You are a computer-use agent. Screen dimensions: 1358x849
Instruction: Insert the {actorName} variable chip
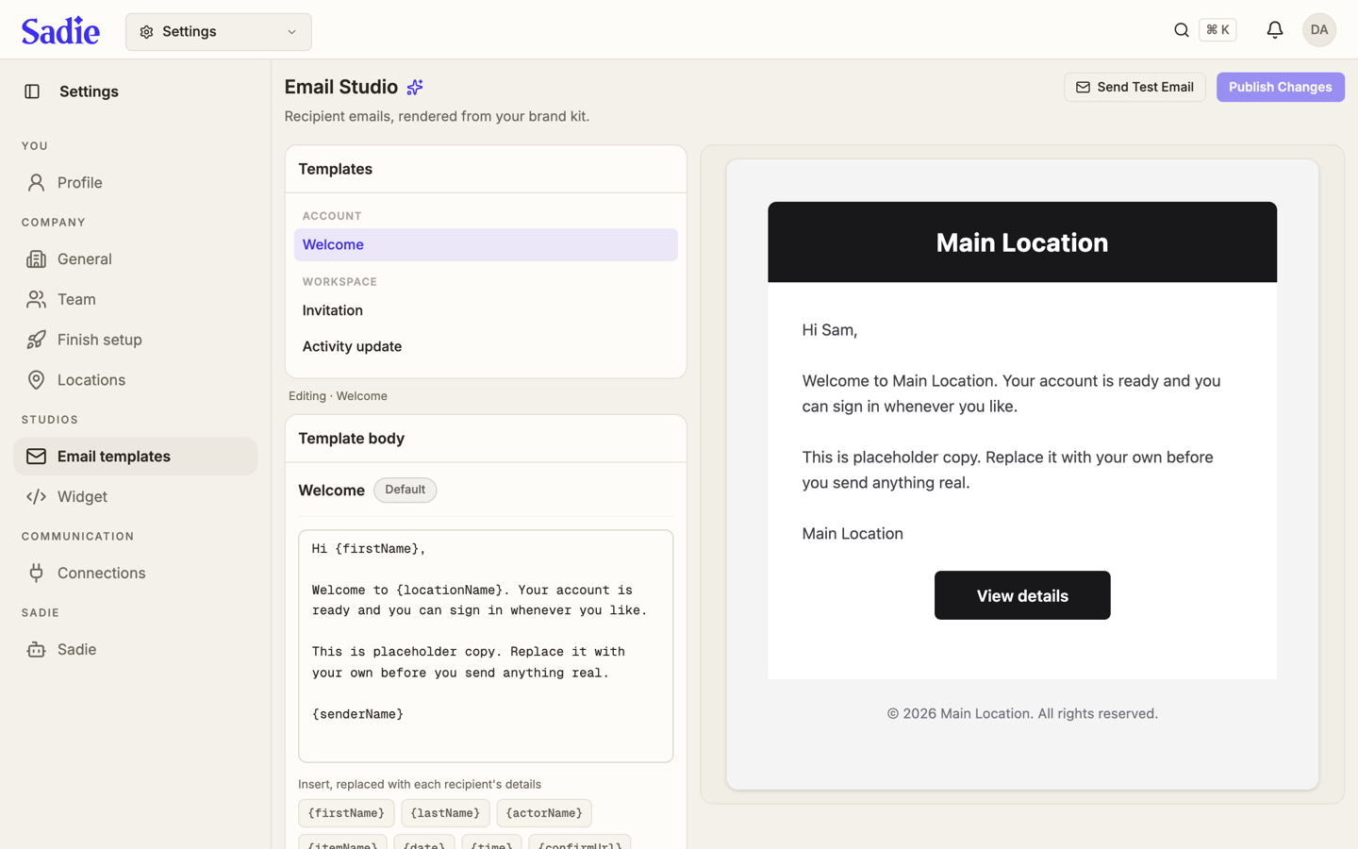click(x=544, y=813)
